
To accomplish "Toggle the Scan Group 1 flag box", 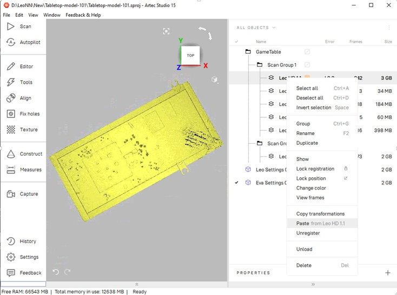I will [x=307, y=65].
